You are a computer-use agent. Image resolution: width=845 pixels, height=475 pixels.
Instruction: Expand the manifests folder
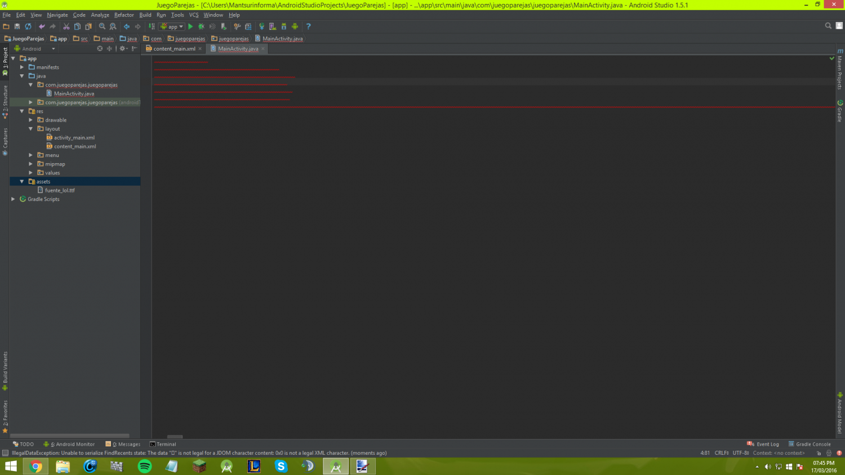coord(22,67)
